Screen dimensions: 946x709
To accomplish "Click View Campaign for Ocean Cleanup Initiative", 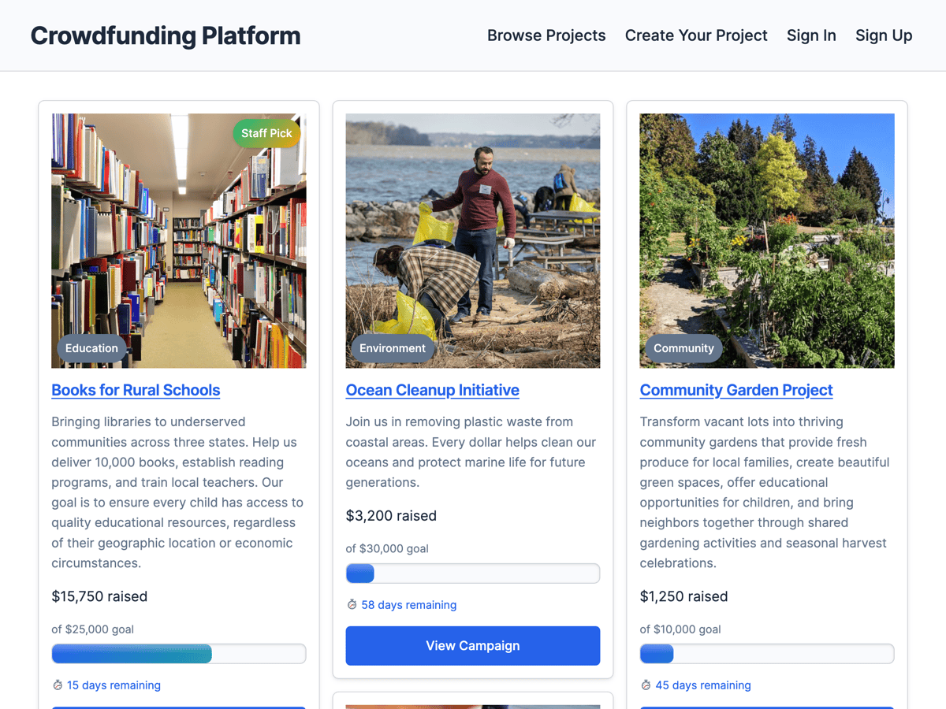I will [x=472, y=645].
